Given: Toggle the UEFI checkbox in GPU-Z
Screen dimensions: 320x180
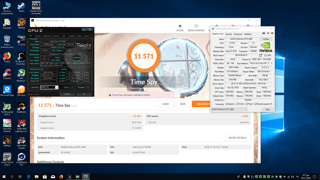Looking at the screenshot, I should 265,55.
